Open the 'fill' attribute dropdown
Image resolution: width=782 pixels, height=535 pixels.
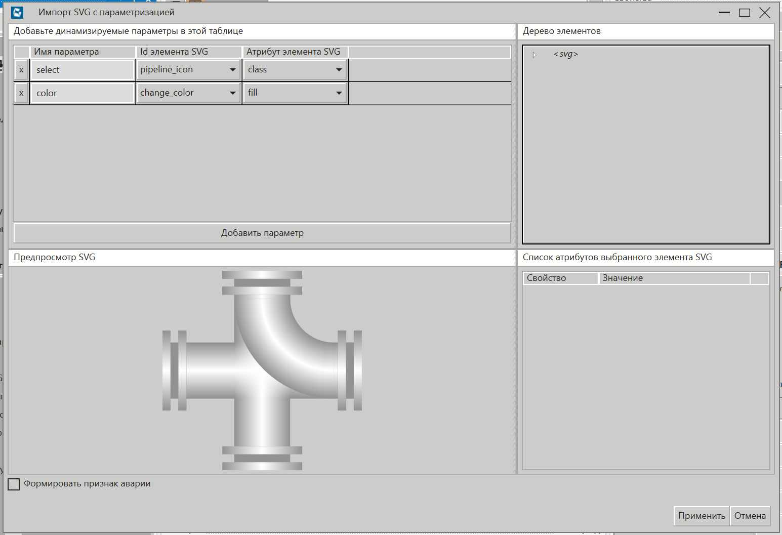click(x=339, y=93)
